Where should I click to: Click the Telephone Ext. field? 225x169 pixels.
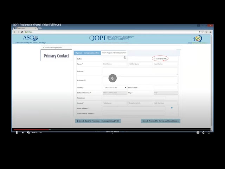[140, 103]
